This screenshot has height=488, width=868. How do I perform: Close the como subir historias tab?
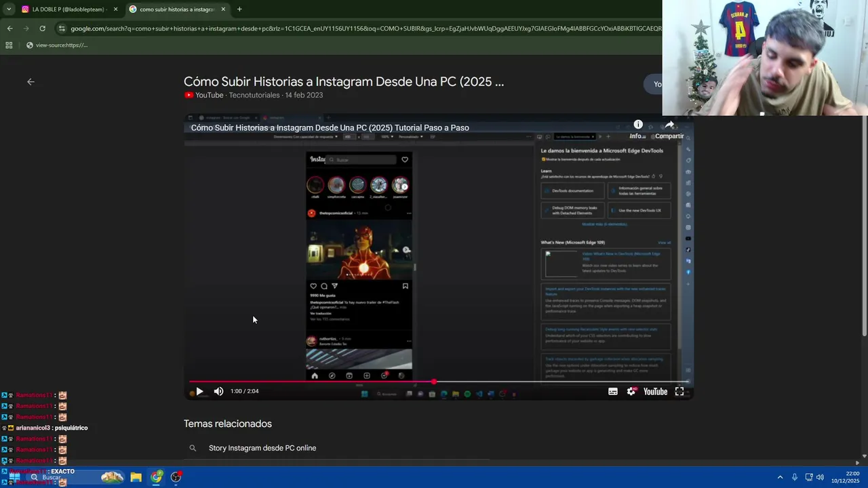[223, 9]
